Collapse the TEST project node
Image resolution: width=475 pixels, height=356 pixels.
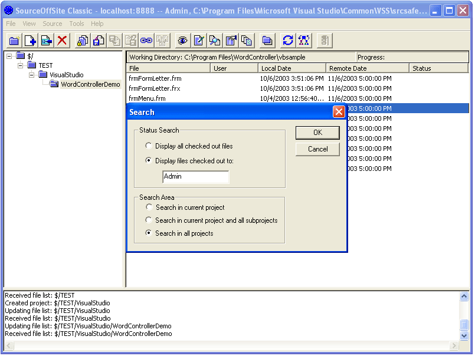pyautogui.click(x=20, y=65)
